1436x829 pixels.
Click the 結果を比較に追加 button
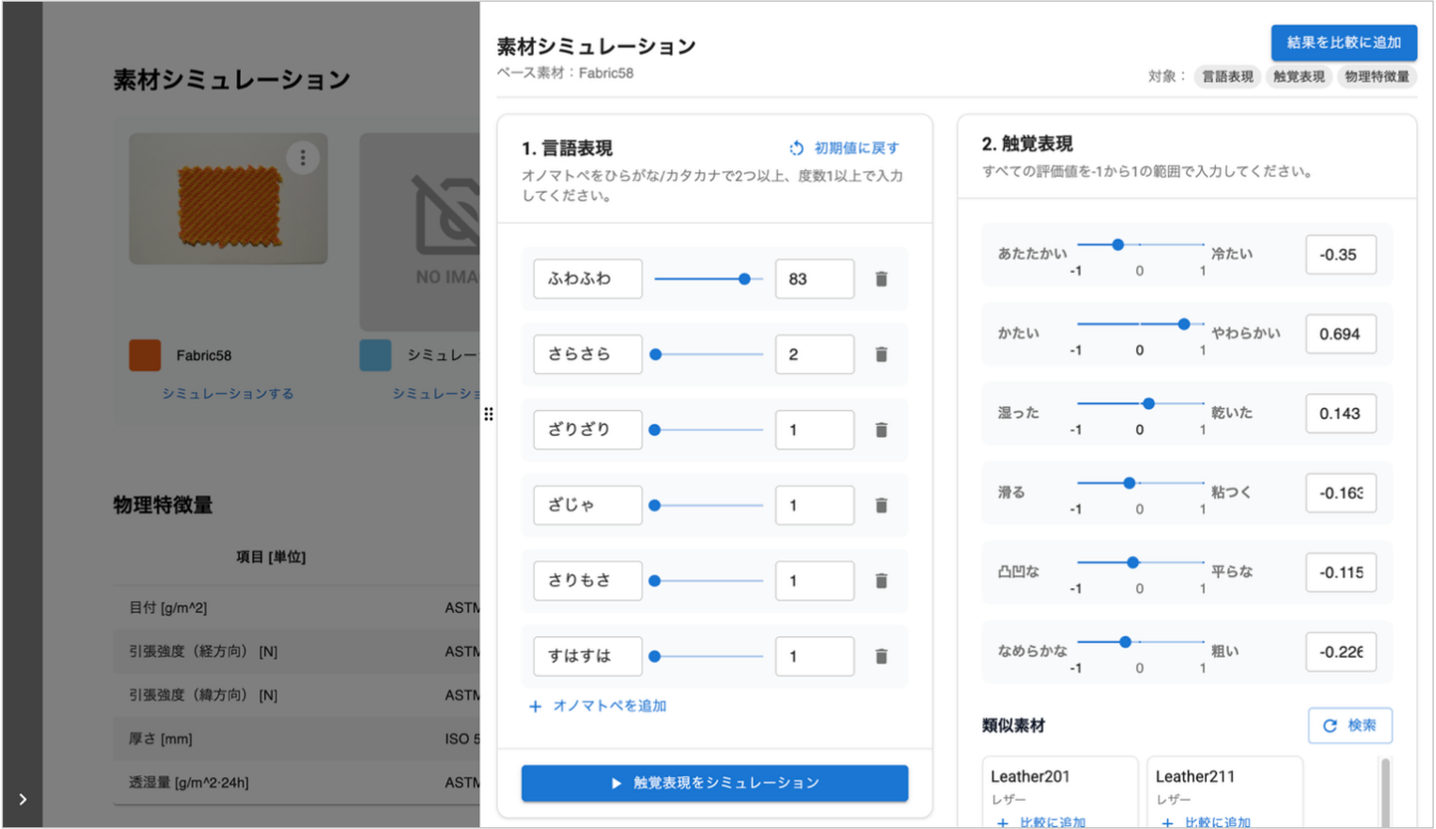point(1344,43)
